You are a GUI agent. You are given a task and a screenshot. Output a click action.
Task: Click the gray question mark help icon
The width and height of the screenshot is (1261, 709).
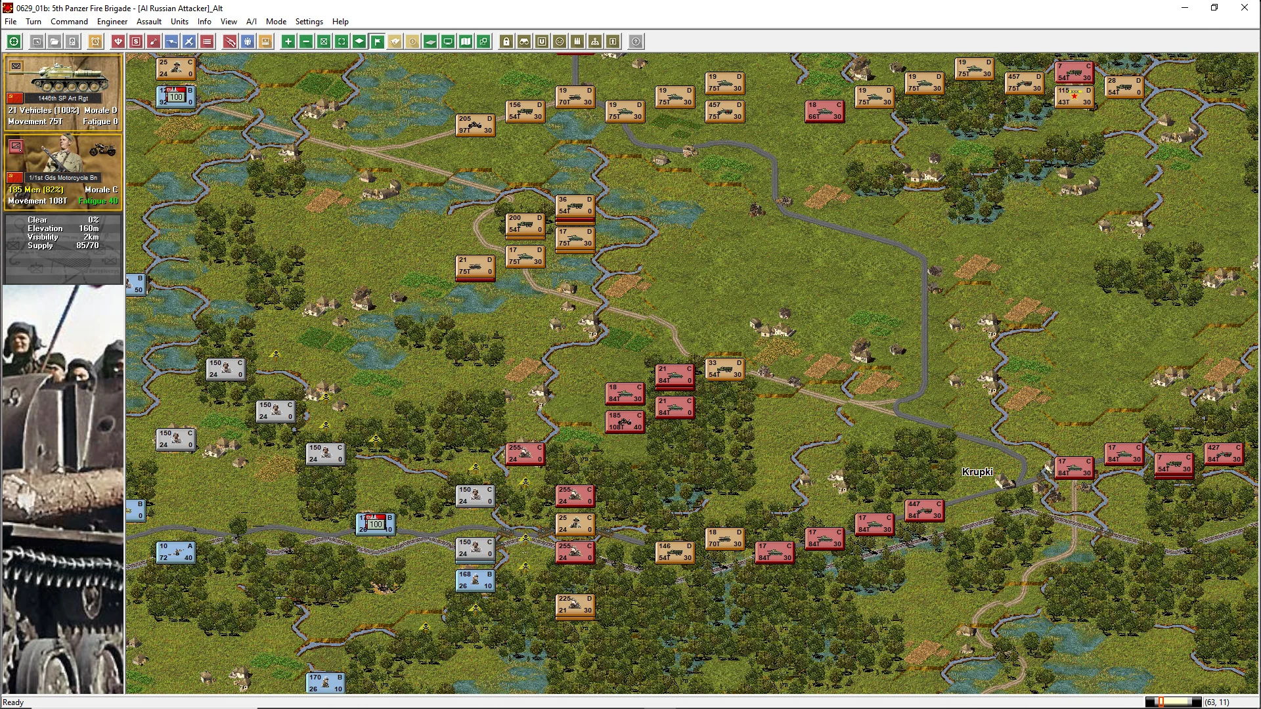[x=636, y=41]
